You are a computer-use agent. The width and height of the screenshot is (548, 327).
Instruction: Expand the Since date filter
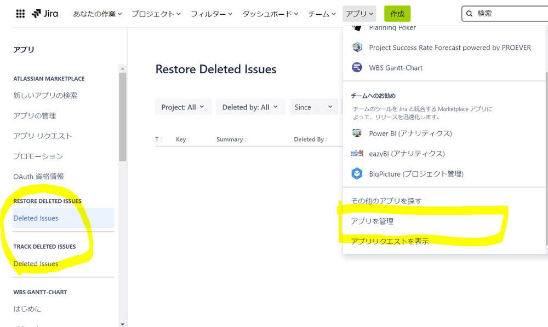(313, 107)
